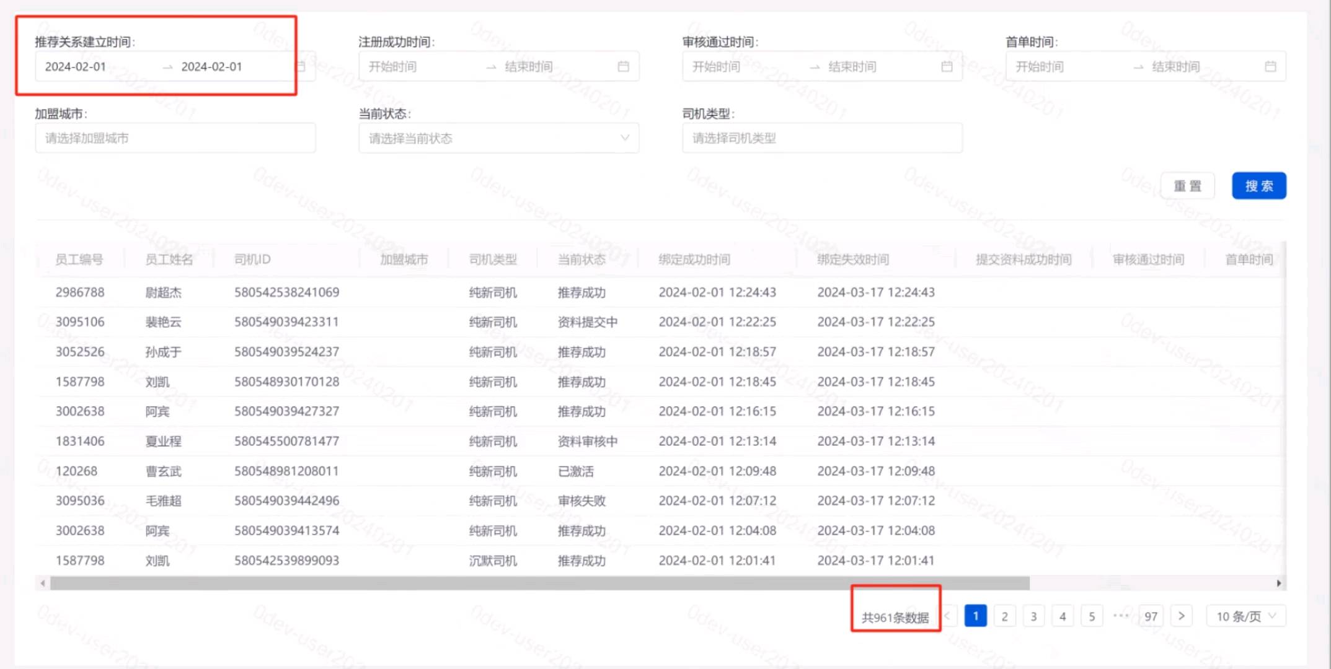
Task: Click left arrow of horizontal scrollbar
Action: pos(42,583)
